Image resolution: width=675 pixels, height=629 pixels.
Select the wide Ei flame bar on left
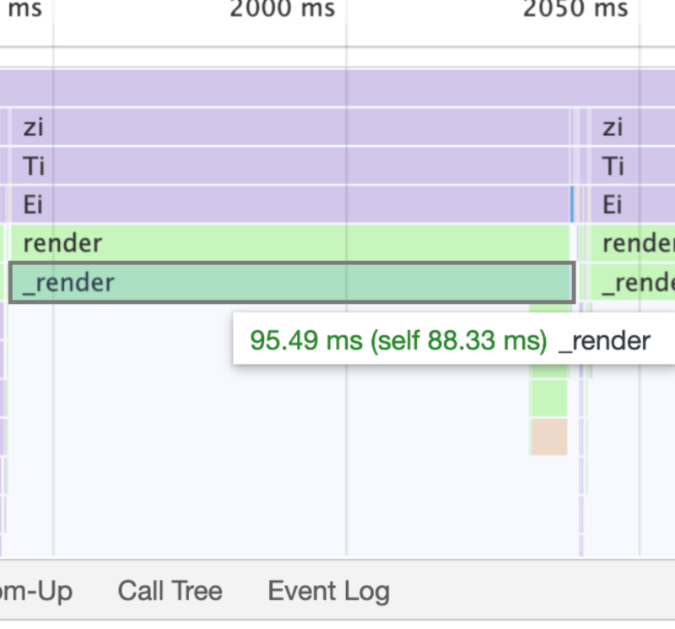coord(291,204)
